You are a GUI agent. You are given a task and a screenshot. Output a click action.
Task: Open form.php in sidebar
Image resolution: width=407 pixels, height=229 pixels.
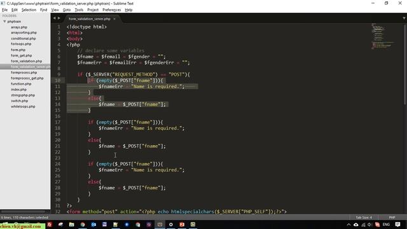point(18,50)
